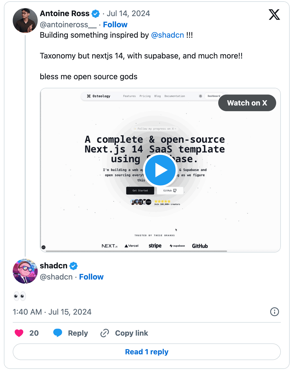Click the verified badge beside shadcn
Image resolution: width=292 pixels, height=372 pixels.
pos(74,265)
